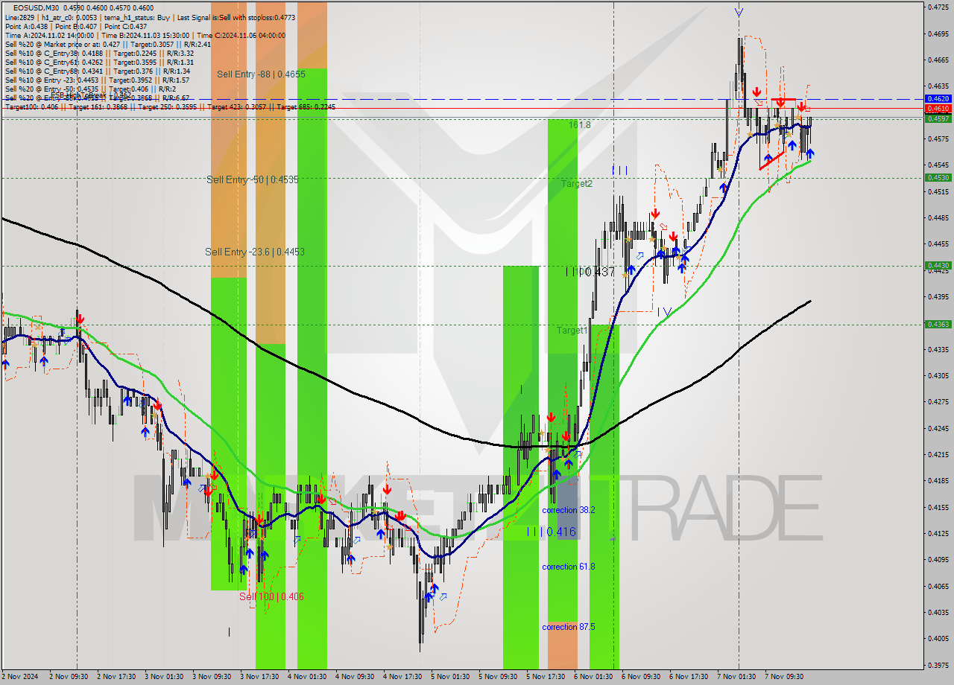
Task: Click the '4 Nov 01:30' time label
Action: 307,677
